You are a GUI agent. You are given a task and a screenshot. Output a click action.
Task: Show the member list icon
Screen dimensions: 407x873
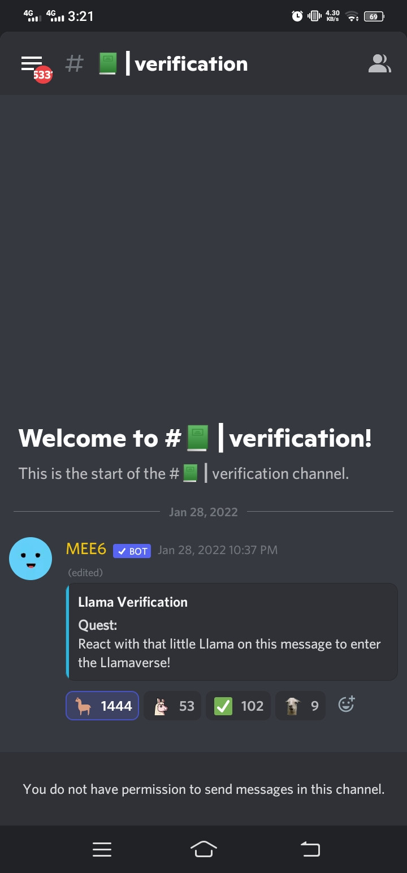click(x=379, y=63)
